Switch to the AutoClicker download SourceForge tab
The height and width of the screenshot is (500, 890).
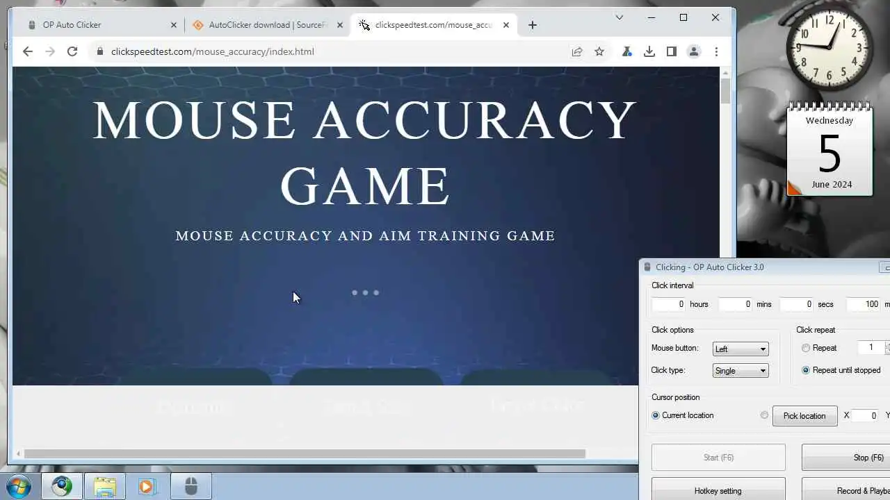[x=268, y=25]
